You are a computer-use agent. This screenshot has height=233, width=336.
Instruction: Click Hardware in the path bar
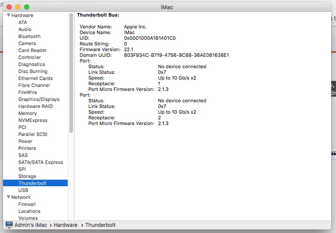[66, 225]
